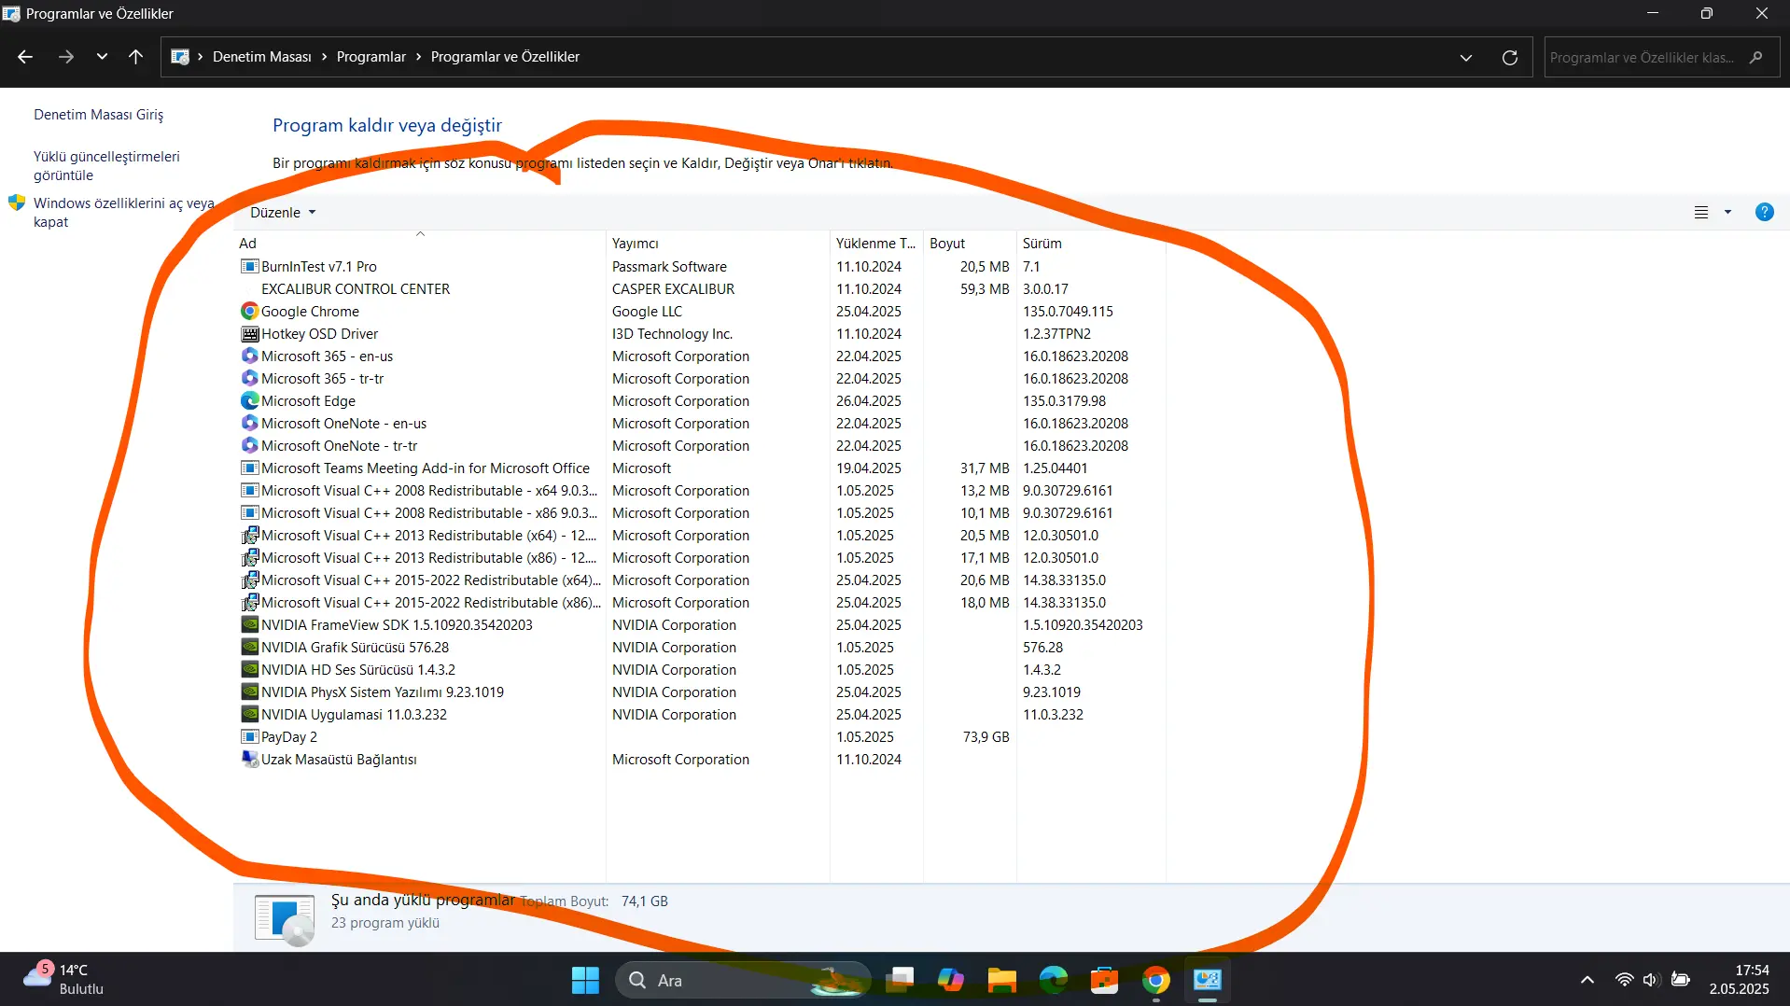Select Microsoft OneNote - en-us icon
The image size is (1790, 1006).
[249, 424]
